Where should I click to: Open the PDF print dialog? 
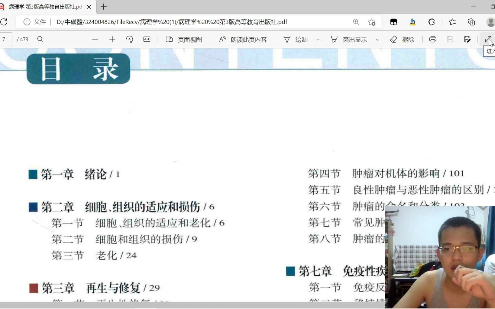pos(433,39)
